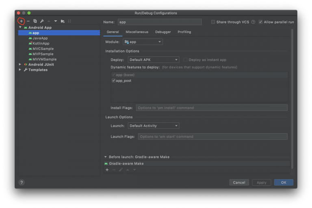Open the wrench edit templates icon

tap(42, 21)
